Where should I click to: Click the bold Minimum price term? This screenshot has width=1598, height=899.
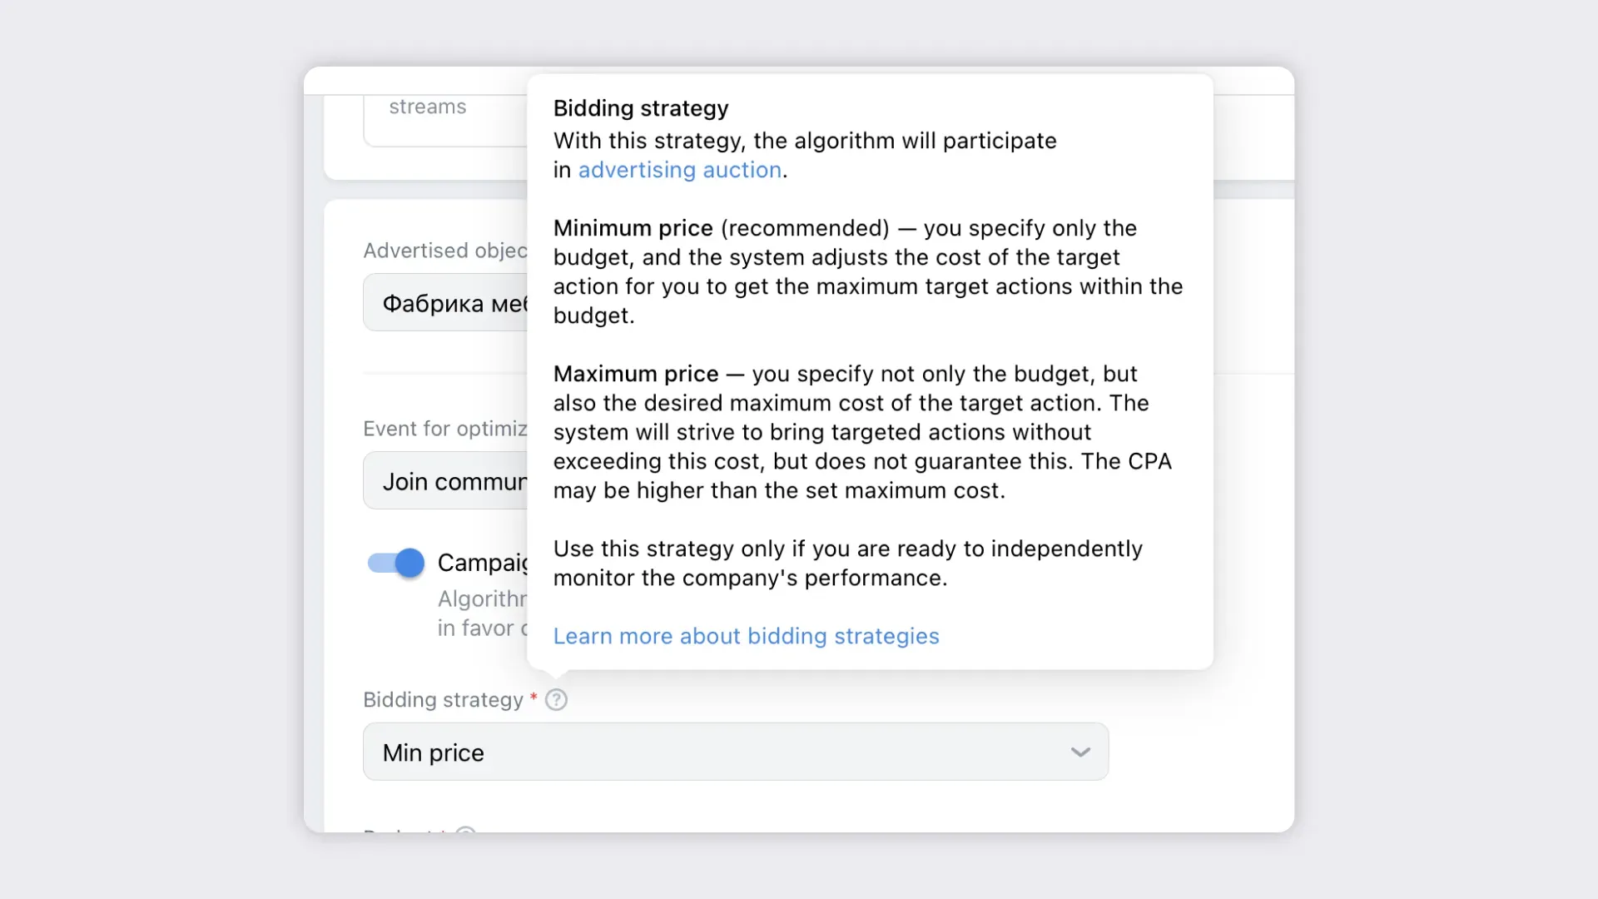633,228
